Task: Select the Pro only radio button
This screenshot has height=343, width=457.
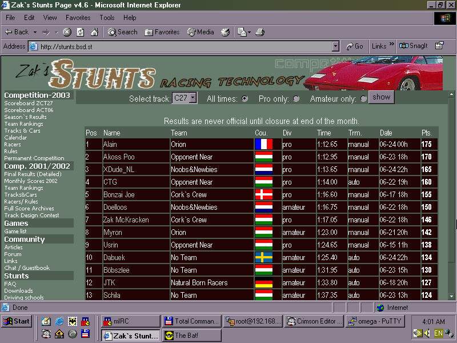Action: point(296,99)
